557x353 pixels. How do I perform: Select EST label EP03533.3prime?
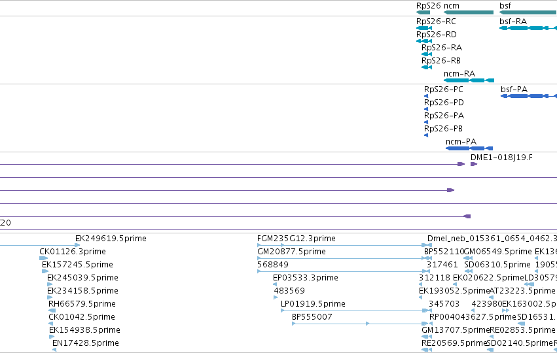pyautogui.click(x=306, y=278)
